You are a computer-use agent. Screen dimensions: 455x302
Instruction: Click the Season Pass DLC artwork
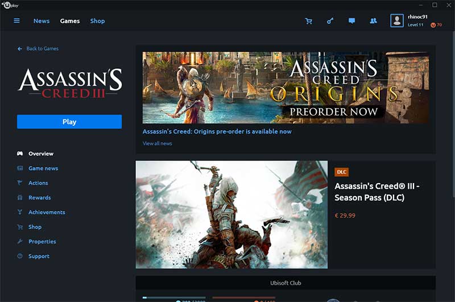231,214
